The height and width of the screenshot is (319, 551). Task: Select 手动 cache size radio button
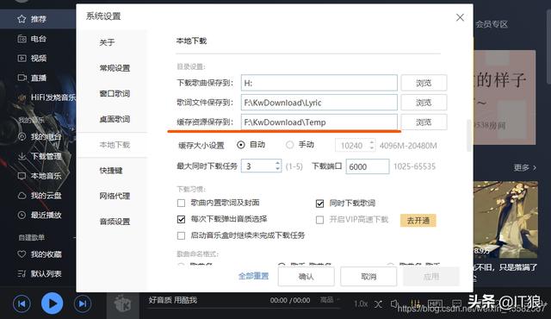pos(289,145)
